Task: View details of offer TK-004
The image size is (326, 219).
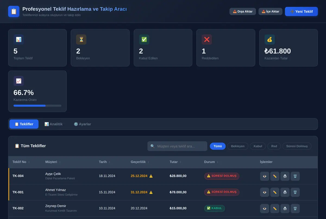Action: pos(265,176)
